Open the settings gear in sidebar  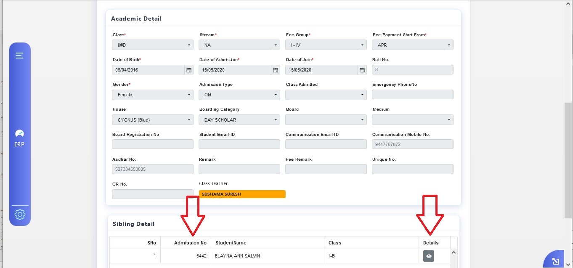click(20, 215)
